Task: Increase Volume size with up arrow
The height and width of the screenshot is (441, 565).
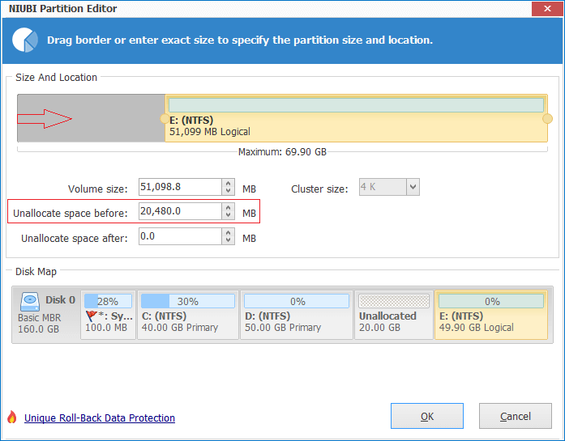Action: point(229,184)
